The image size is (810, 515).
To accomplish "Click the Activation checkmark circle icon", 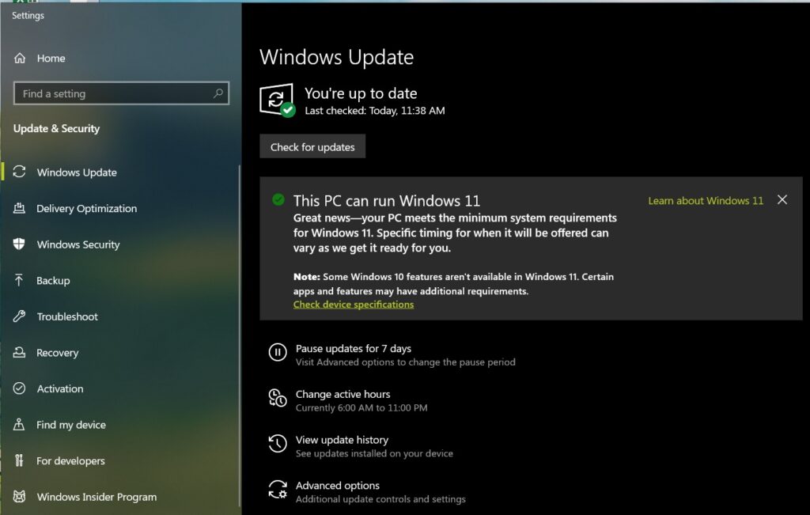I will click(x=19, y=388).
